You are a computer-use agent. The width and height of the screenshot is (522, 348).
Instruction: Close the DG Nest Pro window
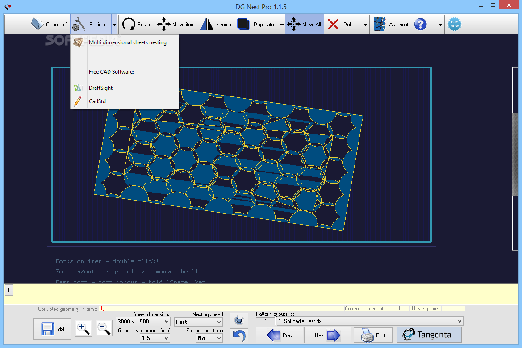pyautogui.click(x=509, y=5)
